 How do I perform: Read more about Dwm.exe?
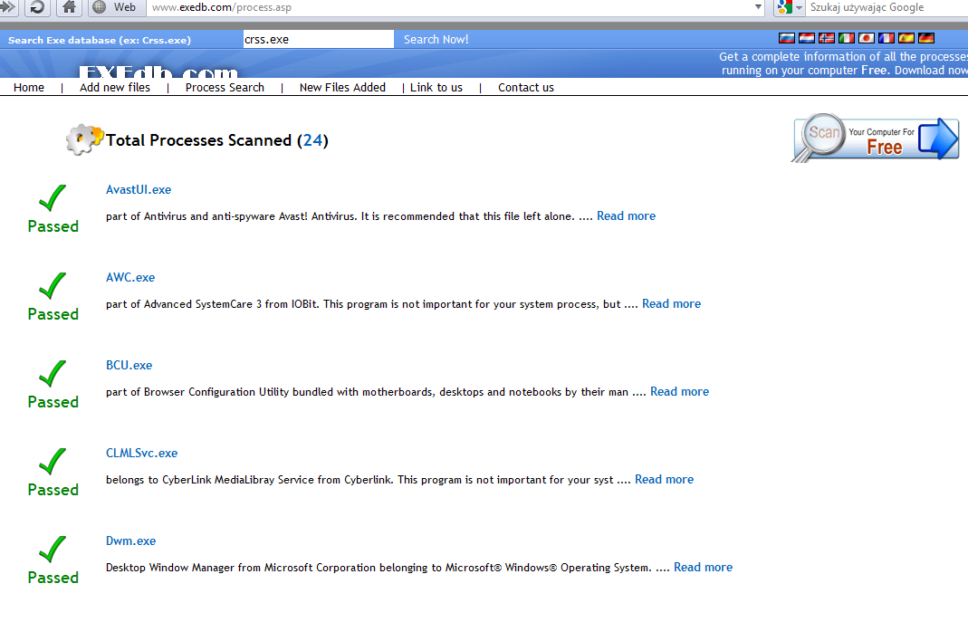703,567
